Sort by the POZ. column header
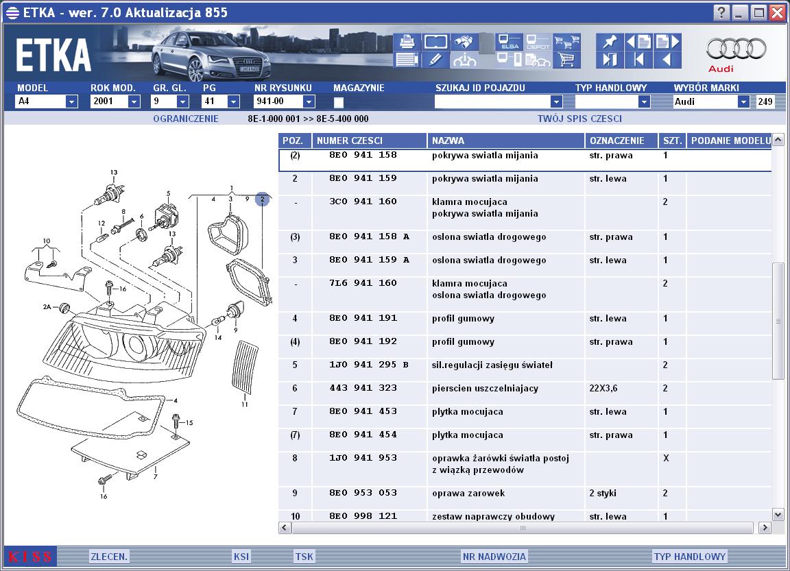 [295, 141]
